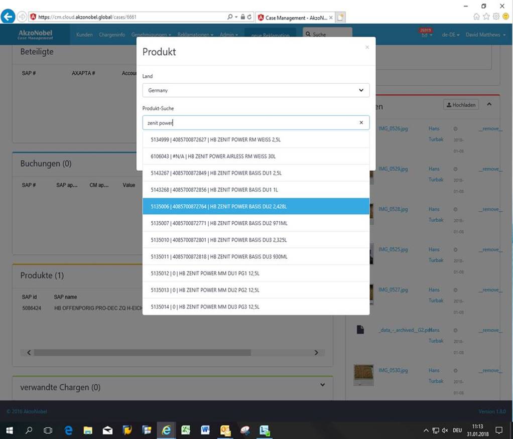Close the Case Management browser tab
The width and height of the screenshot is (513, 439).
coord(331,18)
